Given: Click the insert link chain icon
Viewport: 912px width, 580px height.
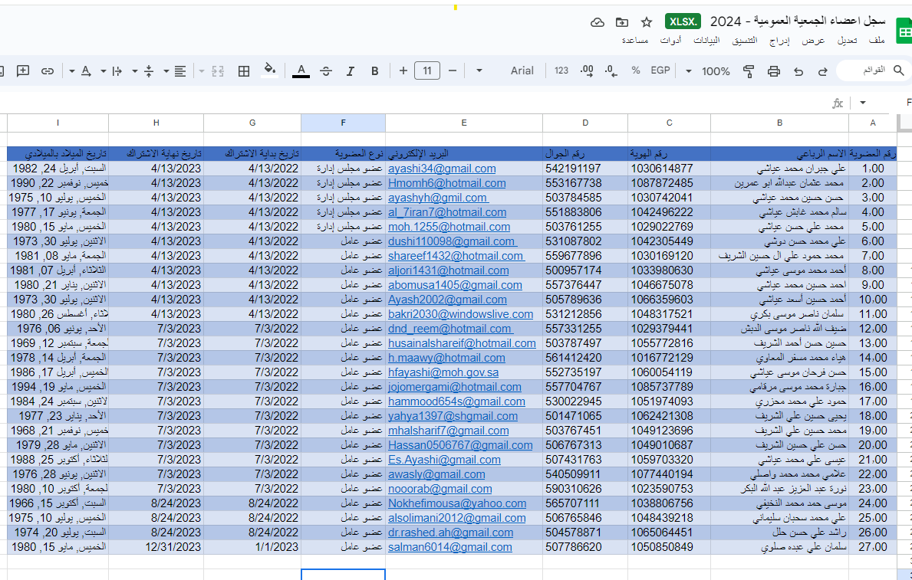Looking at the screenshot, I should pos(48,71).
